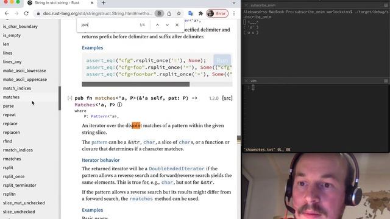Screen dimensions: 390x219
Task: Close the vim terminal pane
Action: tap(246, 81)
